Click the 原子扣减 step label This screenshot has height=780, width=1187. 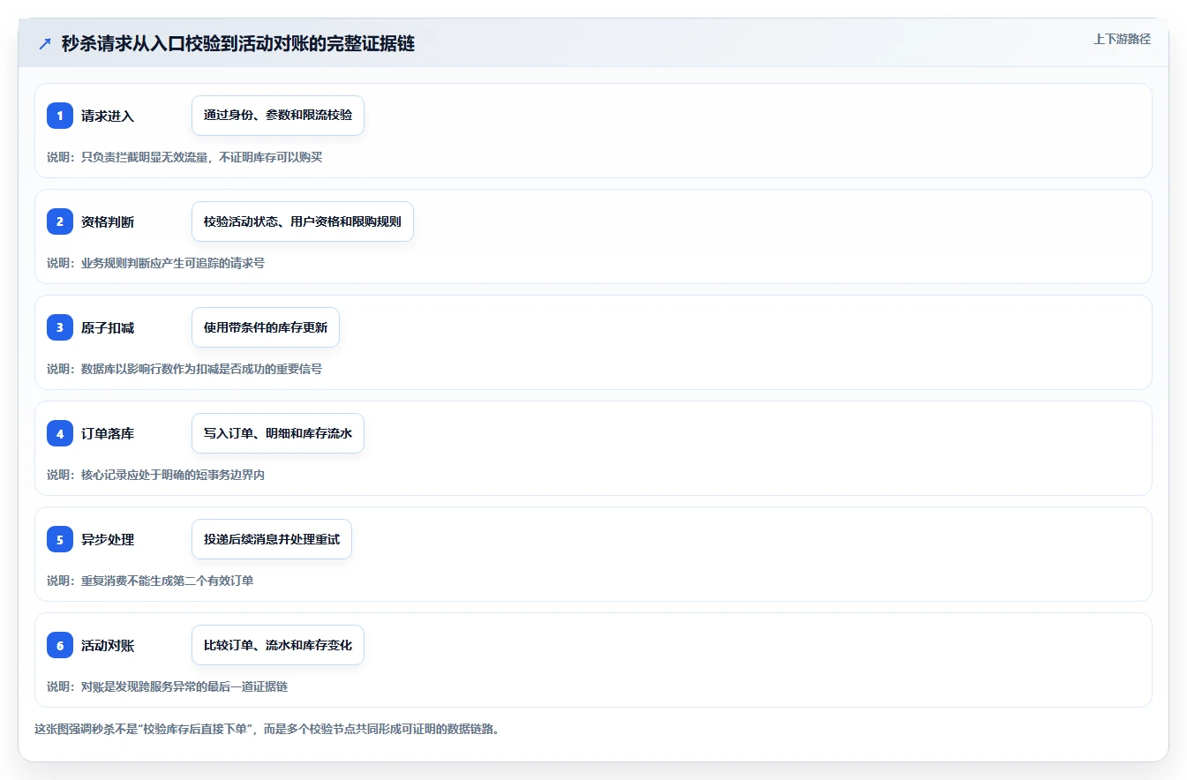108,327
